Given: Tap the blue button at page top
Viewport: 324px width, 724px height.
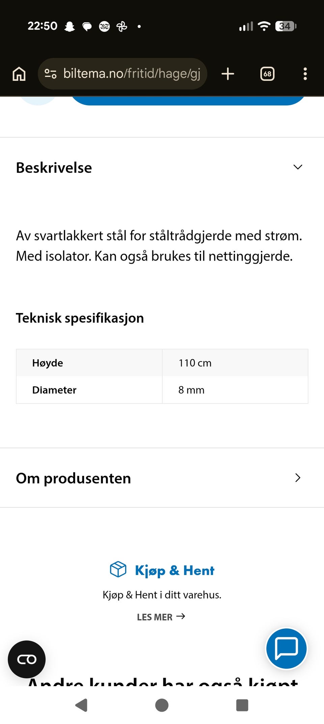Looking at the screenshot, I should 188,101.
